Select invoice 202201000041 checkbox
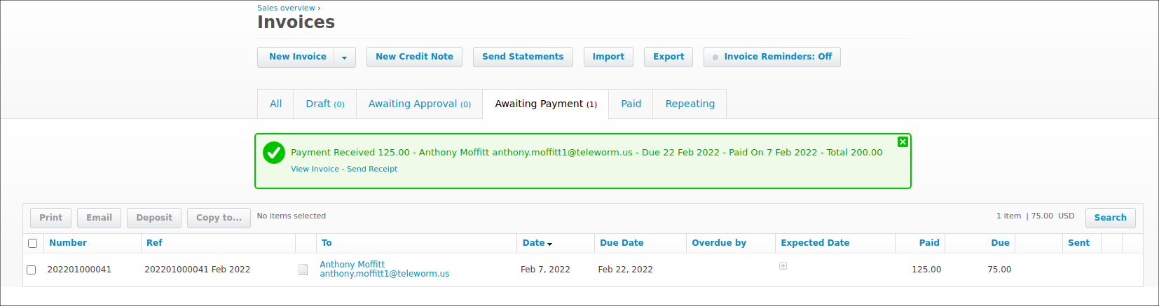Image resolution: width=1159 pixels, height=306 pixels. [x=31, y=270]
